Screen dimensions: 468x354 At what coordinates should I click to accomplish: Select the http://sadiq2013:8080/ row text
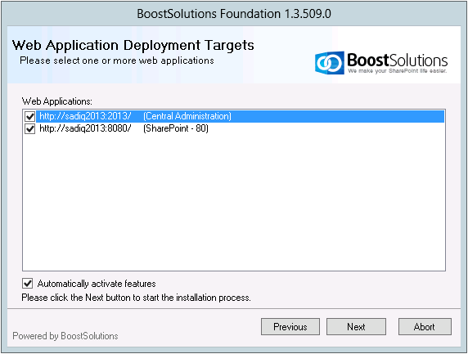tap(85, 128)
